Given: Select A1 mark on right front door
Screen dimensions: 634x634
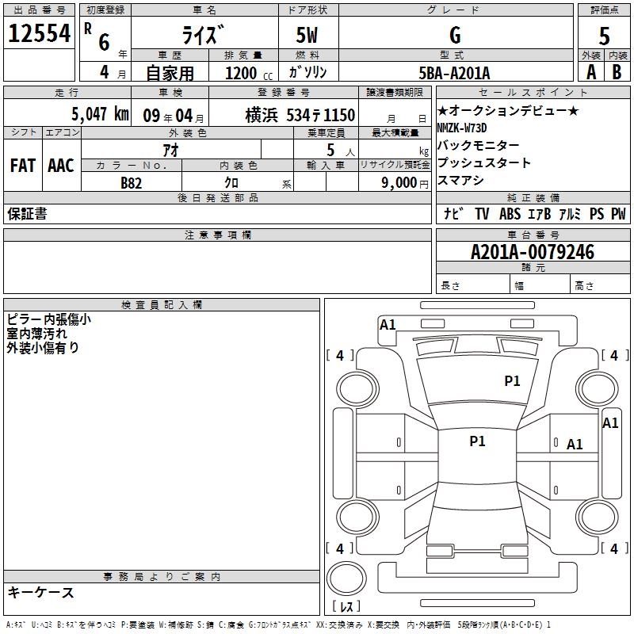Looking at the screenshot, I should (x=575, y=445).
